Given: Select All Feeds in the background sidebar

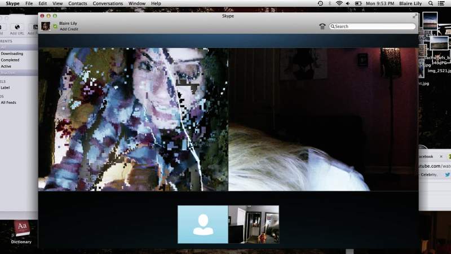Looking at the screenshot, I should (x=8, y=103).
